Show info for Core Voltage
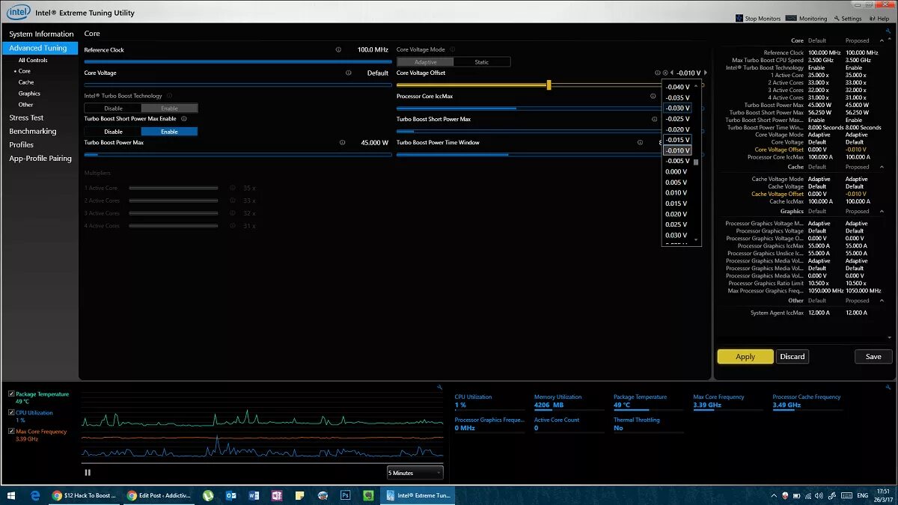Viewport: 898px width, 505px height. point(349,73)
